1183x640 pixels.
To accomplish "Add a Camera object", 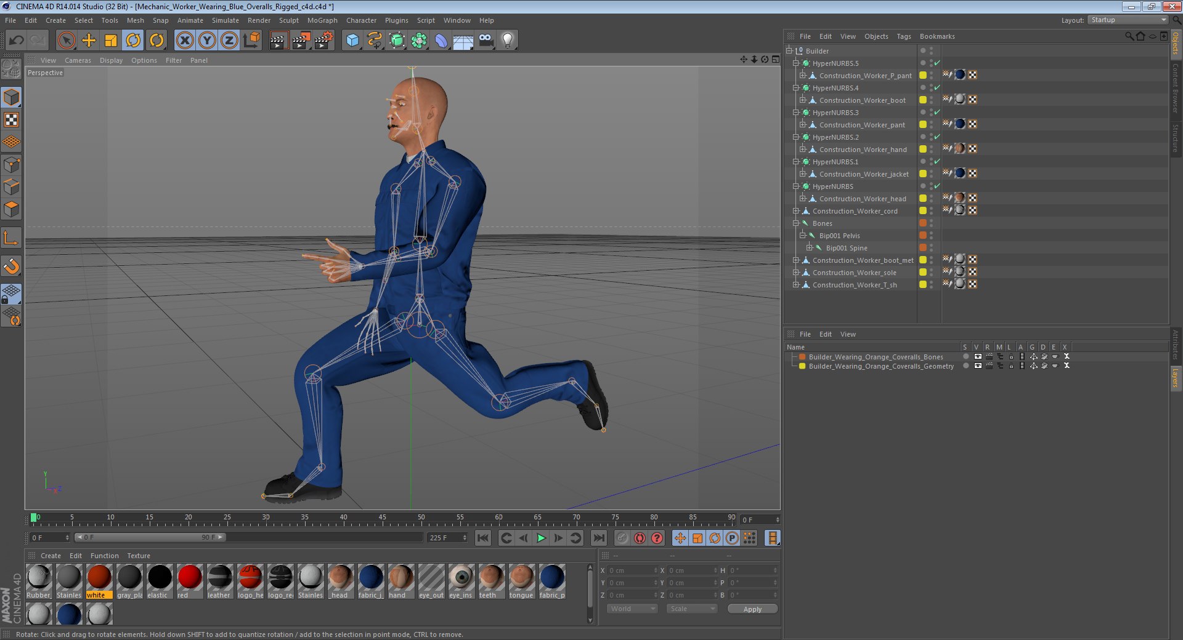I will click(x=486, y=41).
